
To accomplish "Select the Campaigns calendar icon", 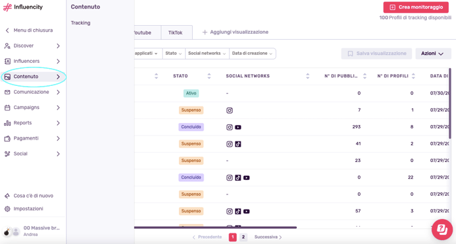I will point(7,108).
